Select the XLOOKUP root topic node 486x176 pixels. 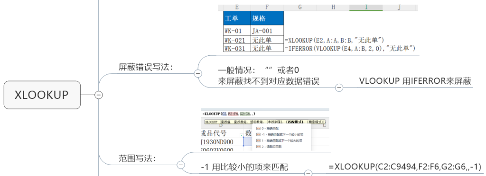42,95
